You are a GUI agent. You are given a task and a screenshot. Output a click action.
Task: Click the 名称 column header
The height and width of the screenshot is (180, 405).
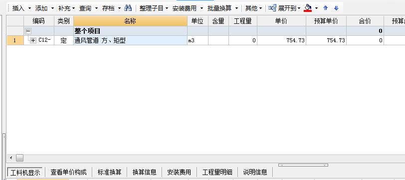coord(131,21)
